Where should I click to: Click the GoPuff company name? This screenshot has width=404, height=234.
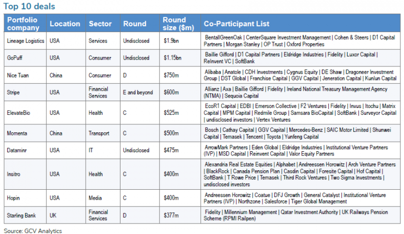coord(16,57)
